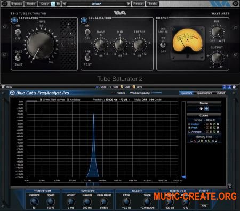
Task: Click the Mix dry/wet knob
Action: 217,31
